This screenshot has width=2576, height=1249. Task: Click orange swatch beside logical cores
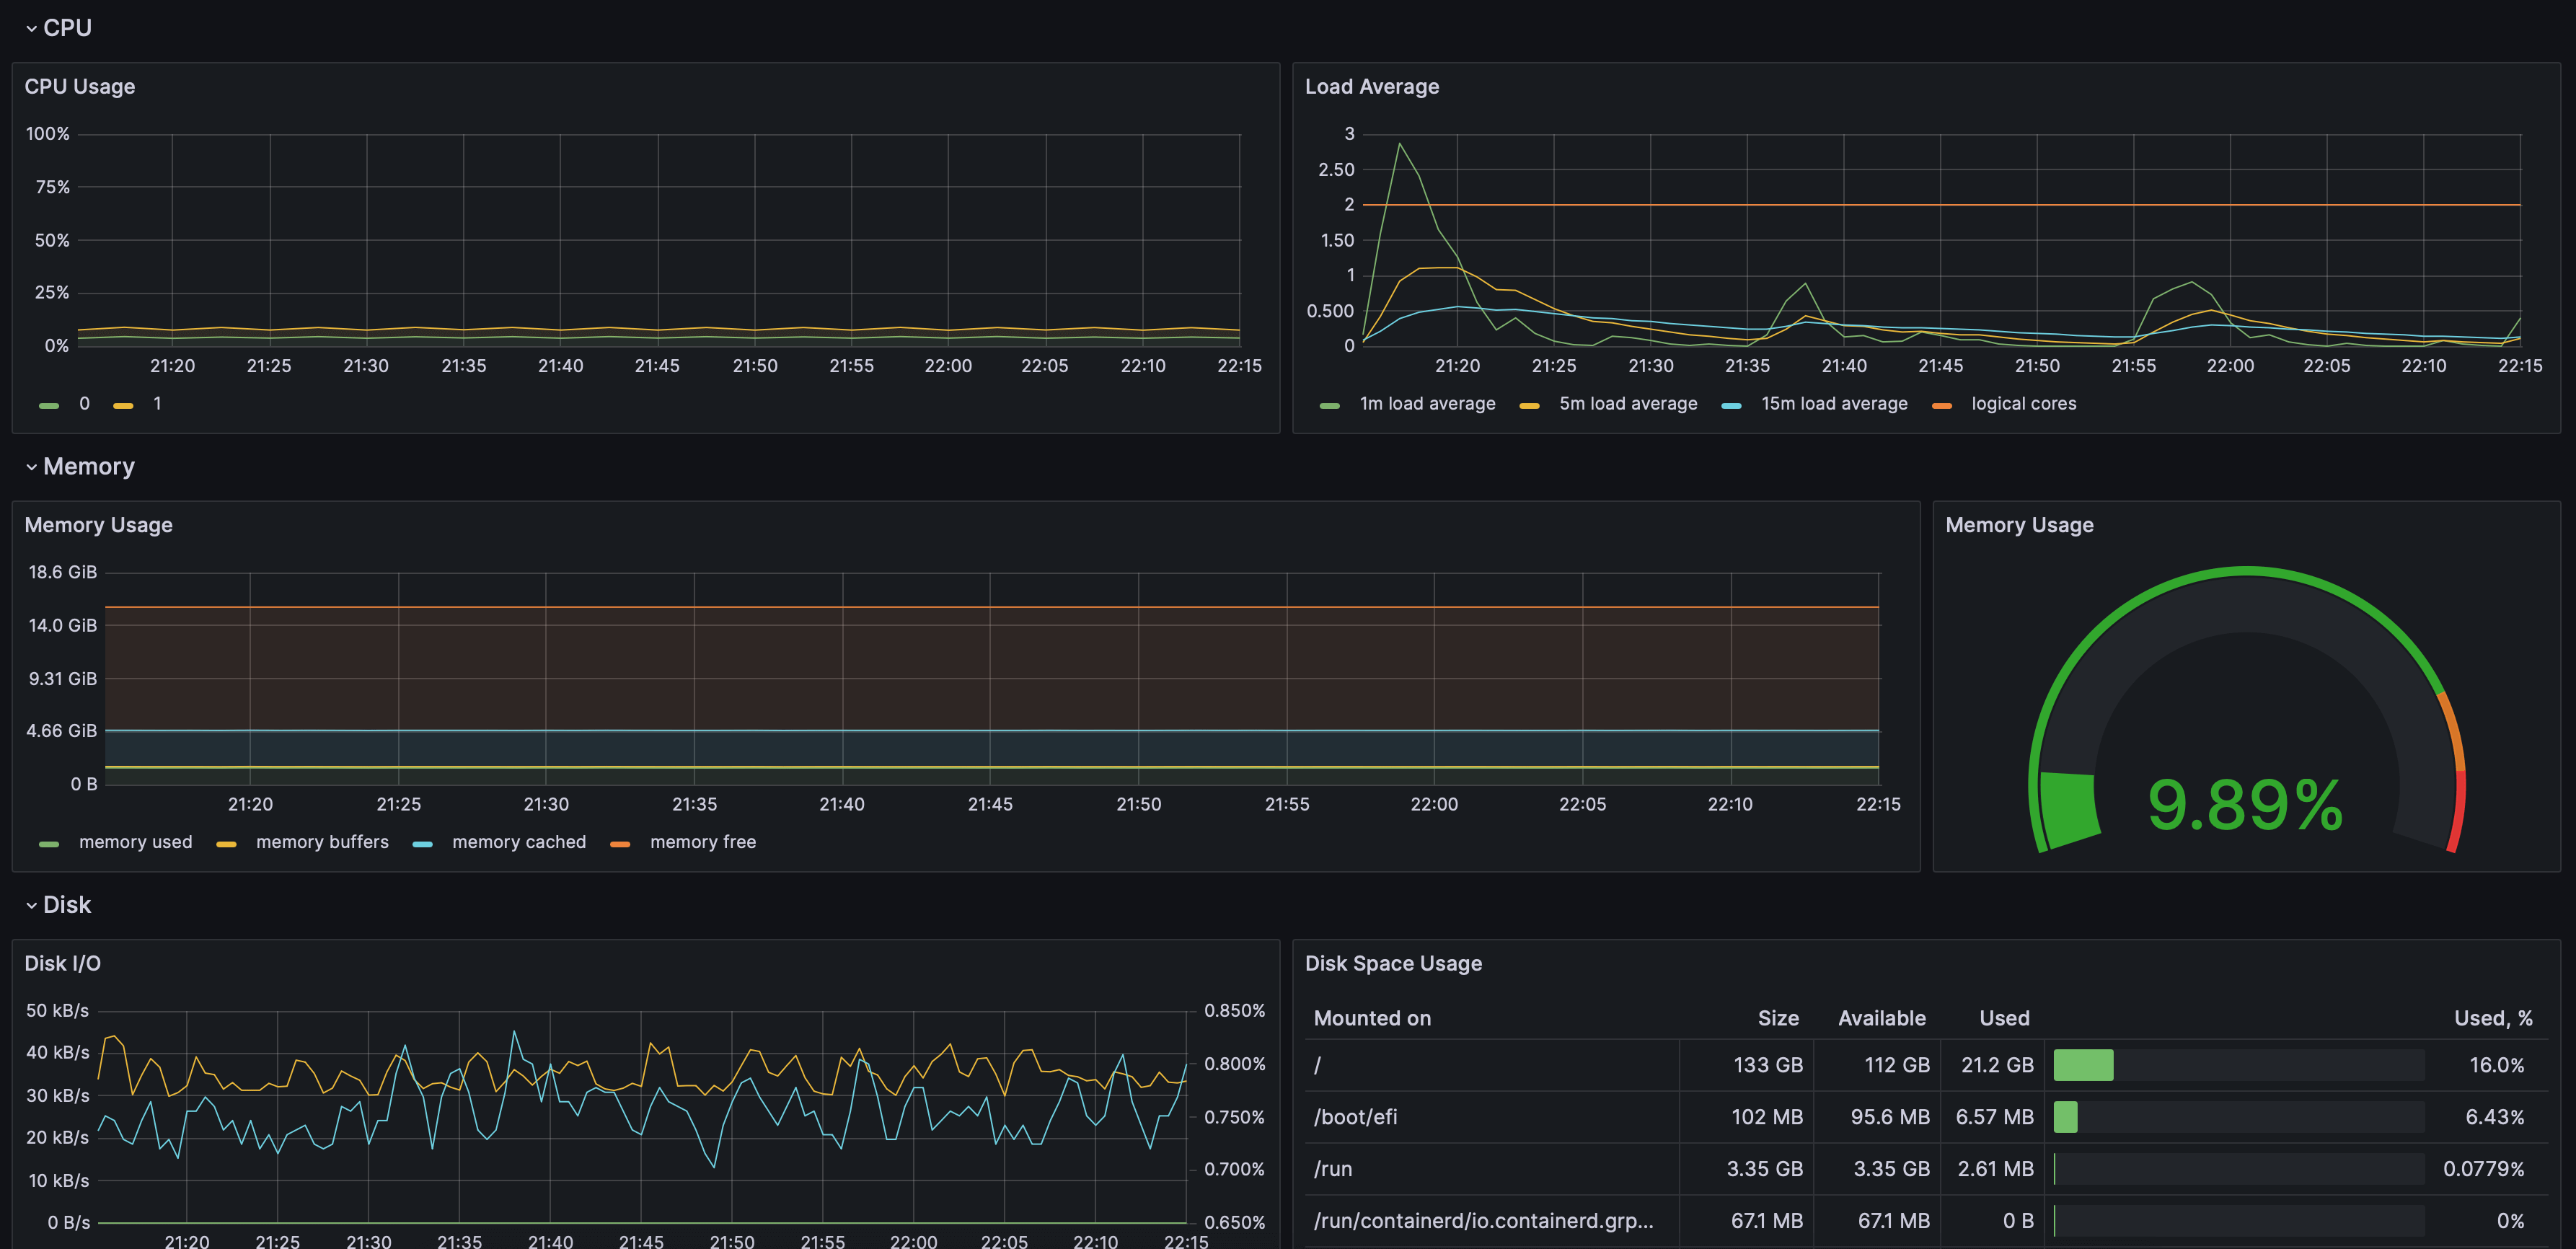[1942, 405]
